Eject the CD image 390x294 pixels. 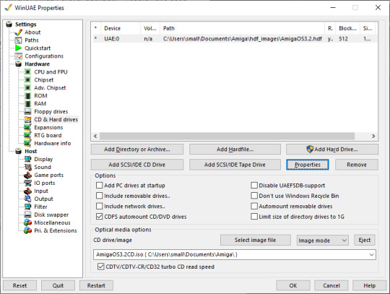(x=365, y=240)
